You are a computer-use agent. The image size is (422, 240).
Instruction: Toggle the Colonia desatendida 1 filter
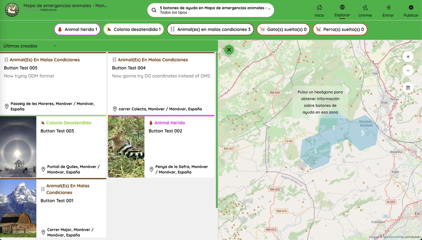[133, 29]
